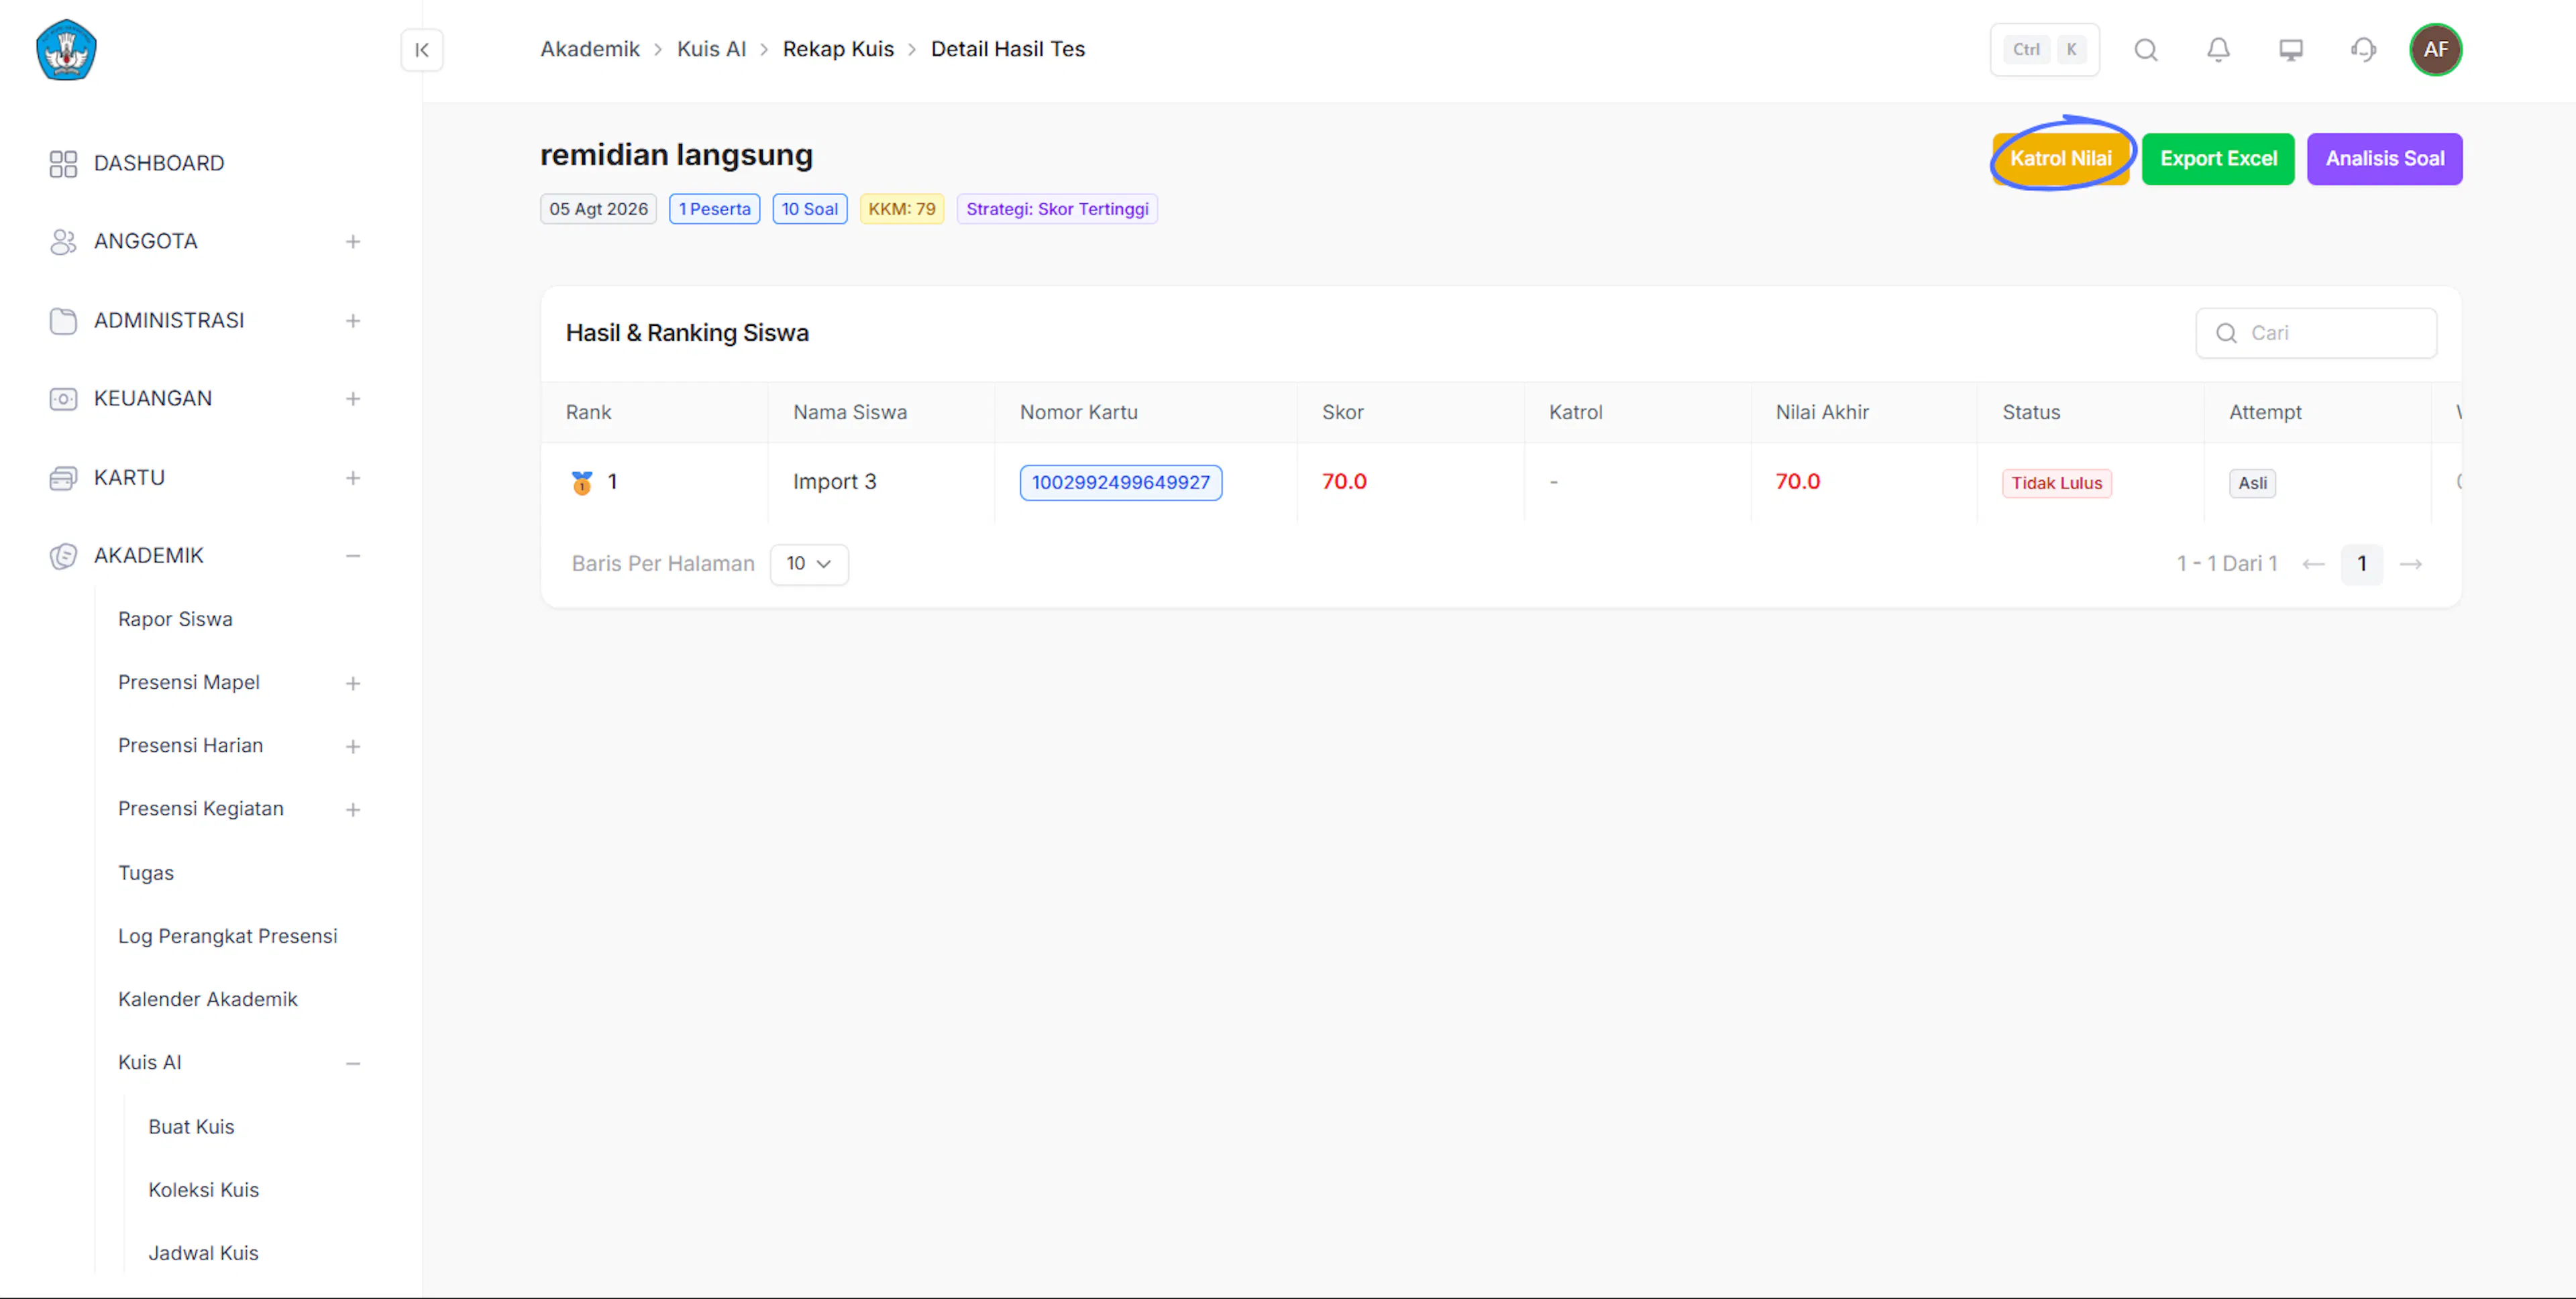This screenshot has width=2576, height=1299.
Task: Go to the previous page arrow
Action: pos(2313,565)
